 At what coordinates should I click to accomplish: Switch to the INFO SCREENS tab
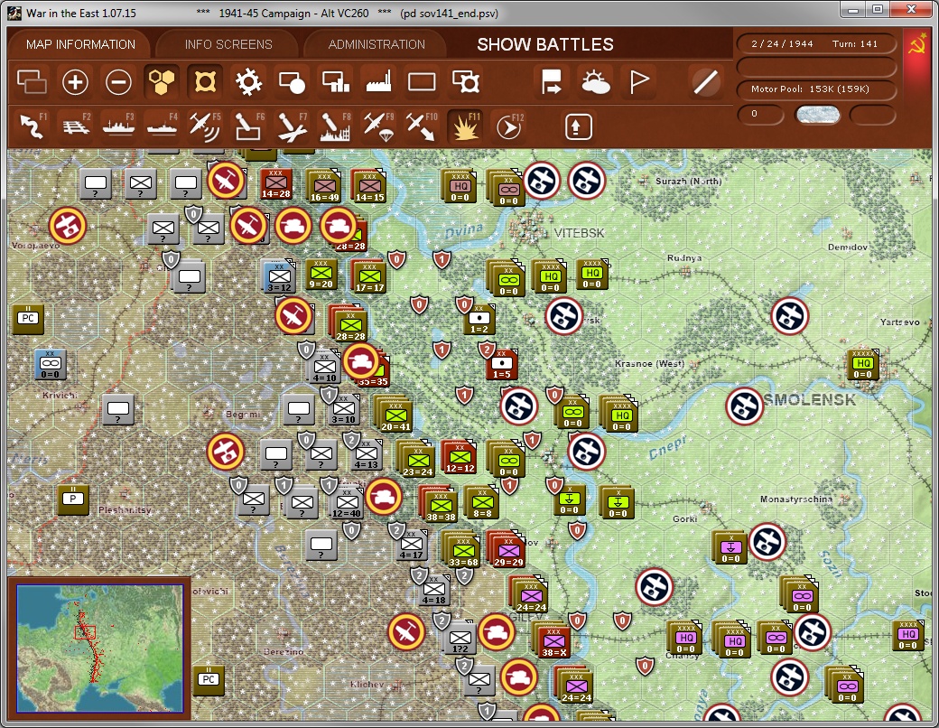tap(228, 44)
